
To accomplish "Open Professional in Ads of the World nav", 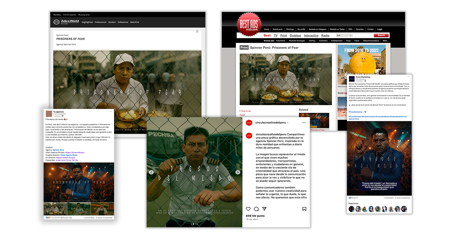I will click(100, 22).
